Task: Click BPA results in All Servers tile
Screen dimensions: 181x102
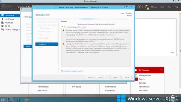Action: pos(144,90)
